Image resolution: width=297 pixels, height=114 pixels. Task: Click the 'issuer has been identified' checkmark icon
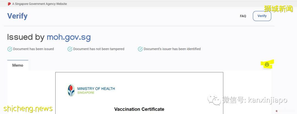click(140, 49)
